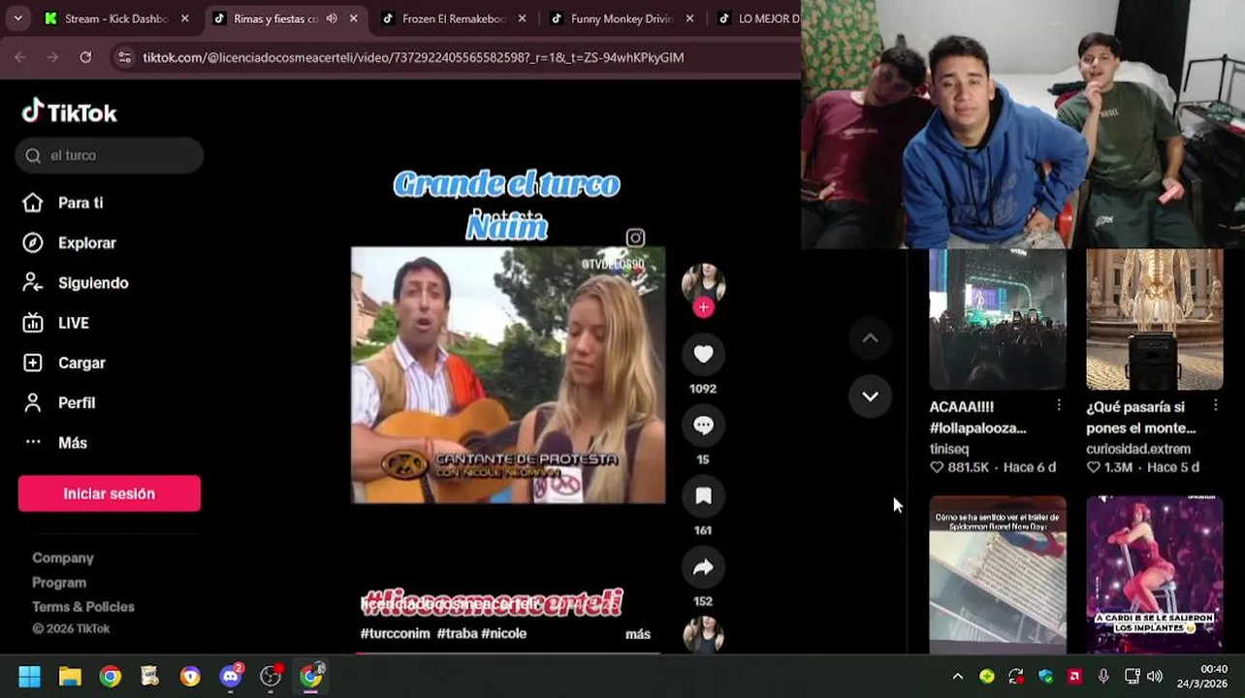Switch to the Stream - Kick Dashboard tab
The height and width of the screenshot is (698, 1245).
[x=116, y=18]
